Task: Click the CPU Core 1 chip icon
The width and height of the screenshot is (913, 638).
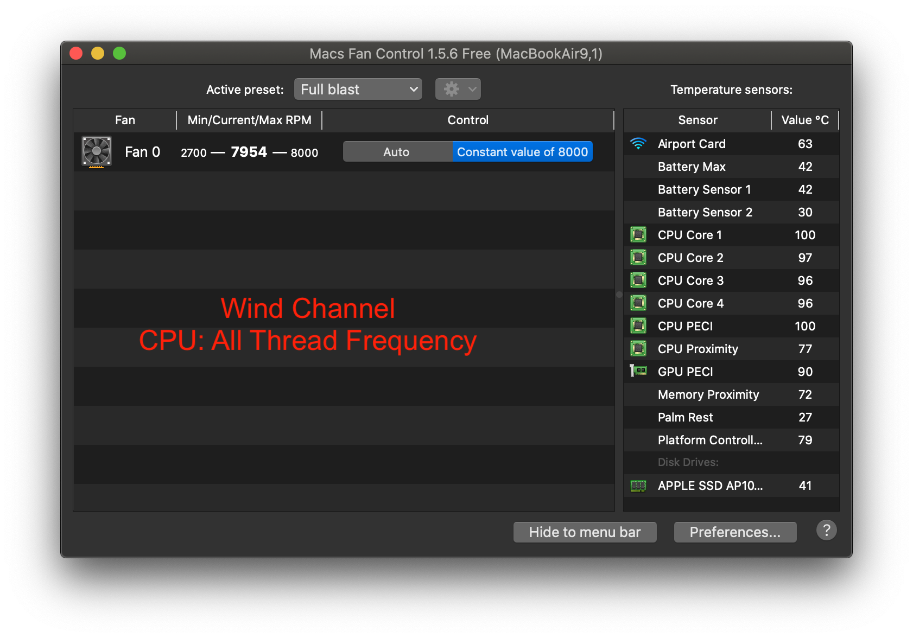Action: tap(638, 235)
